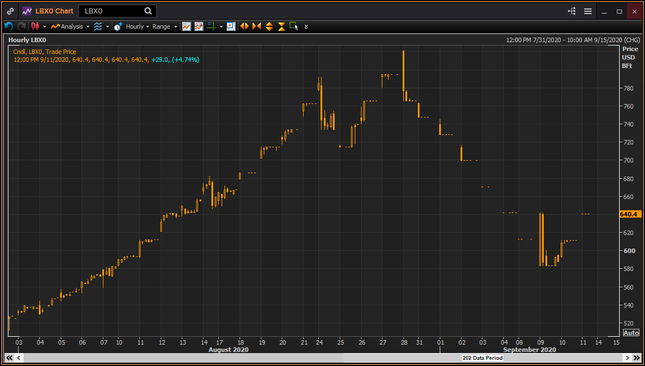Open the hamburger menu in title bar
This screenshot has height=366, width=645.
click(588, 11)
